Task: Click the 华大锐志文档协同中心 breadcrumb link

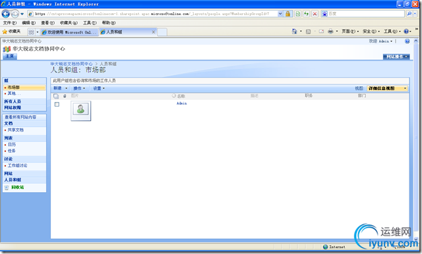Action: point(71,64)
